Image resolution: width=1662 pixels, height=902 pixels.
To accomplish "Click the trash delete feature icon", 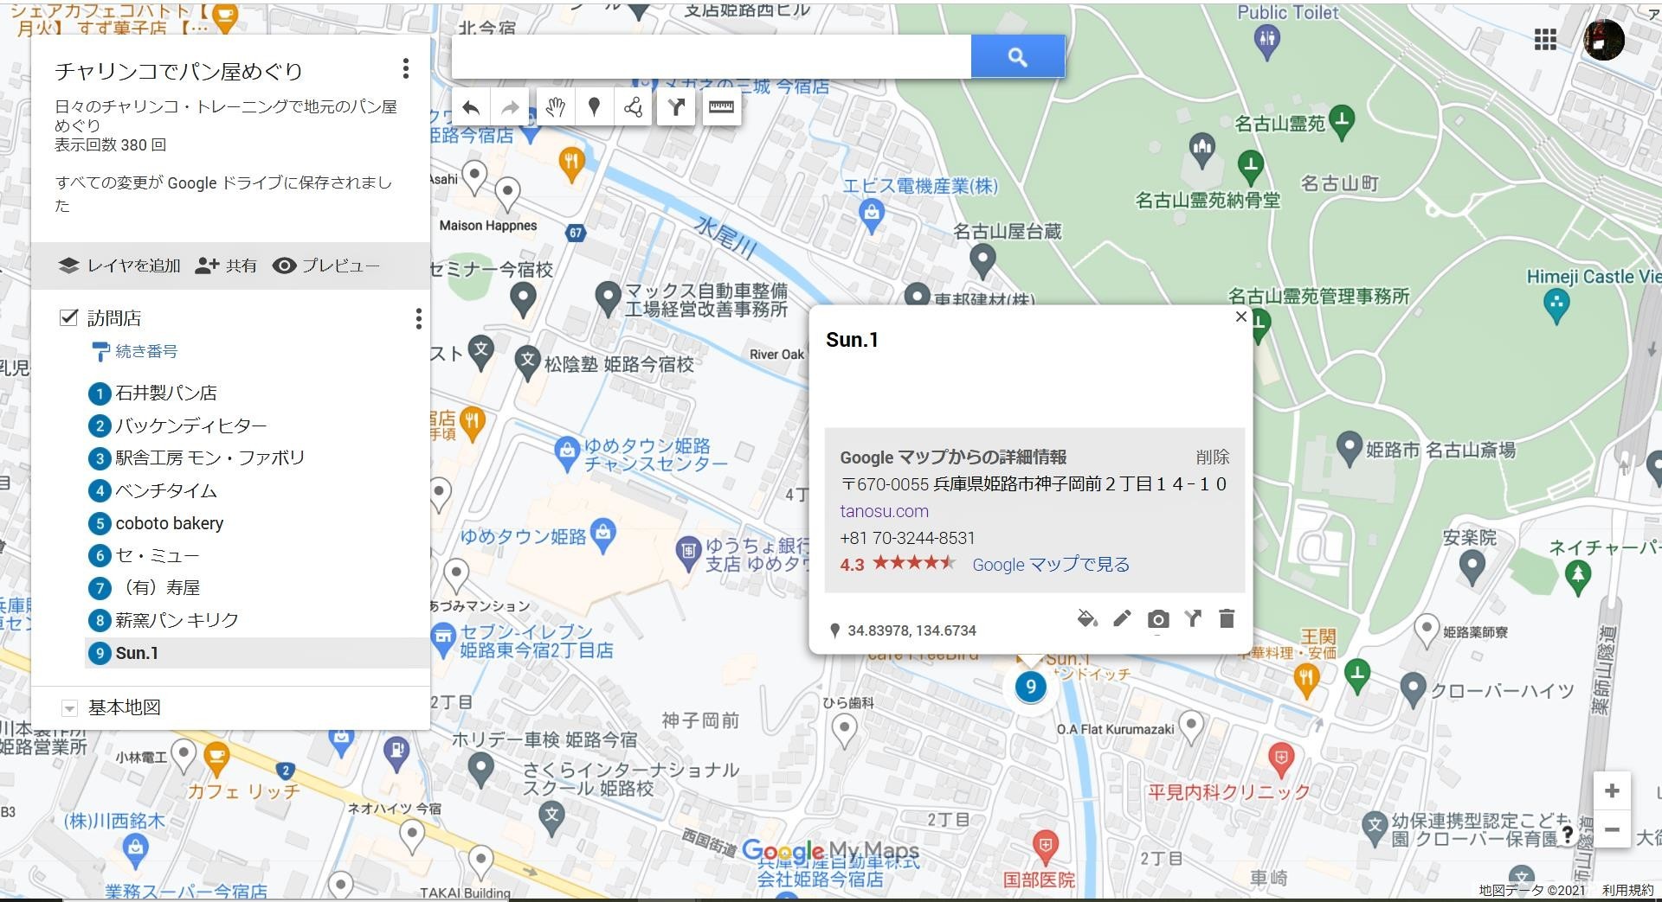I will click(1227, 618).
